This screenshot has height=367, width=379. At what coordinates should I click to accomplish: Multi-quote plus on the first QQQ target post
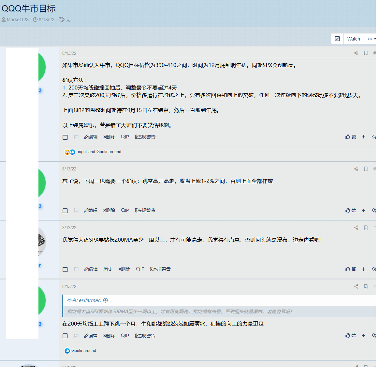pyautogui.click(x=363, y=137)
